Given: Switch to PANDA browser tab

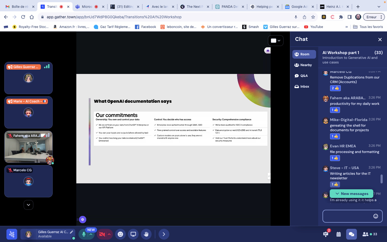Looking at the screenshot, I should pyautogui.click(x=229, y=7).
